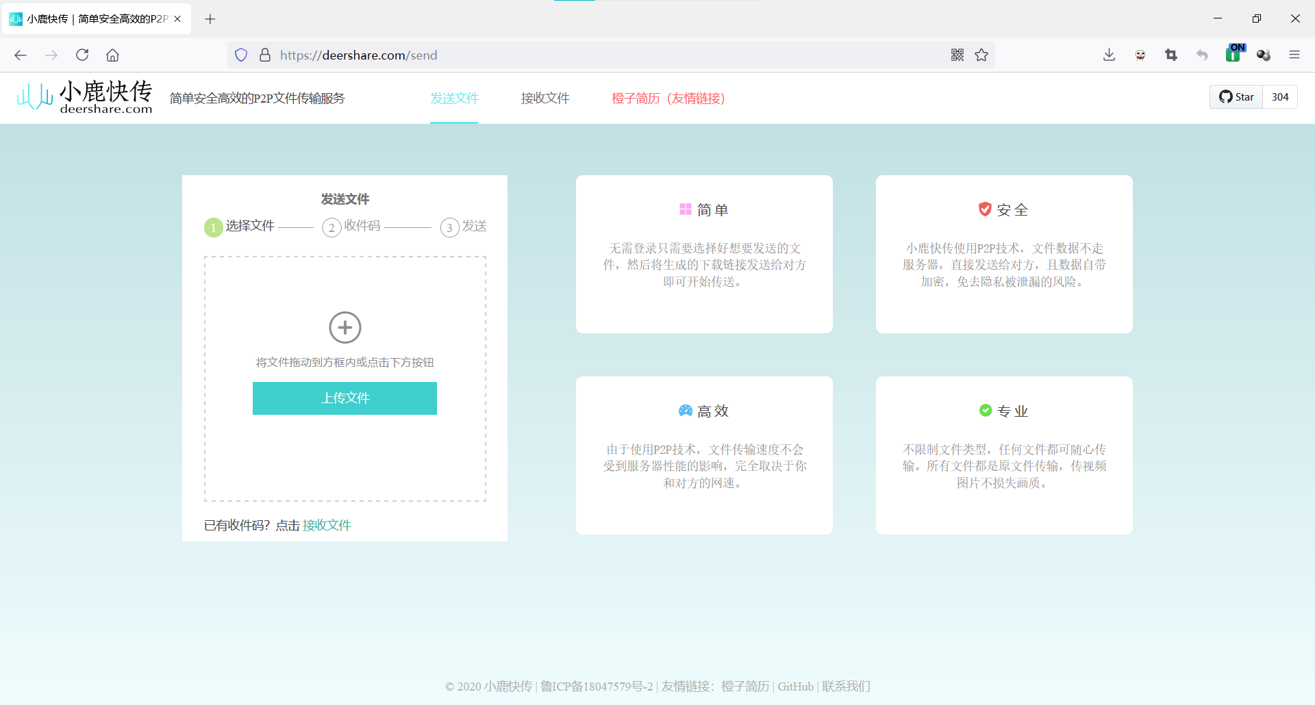
Task: Reload the current page
Action: 82,55
